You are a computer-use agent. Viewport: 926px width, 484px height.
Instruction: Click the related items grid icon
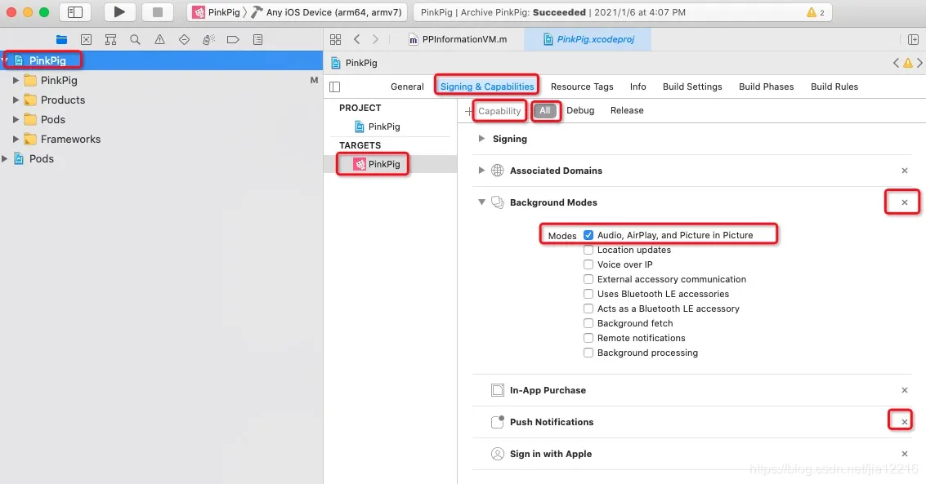pos(335,39)
